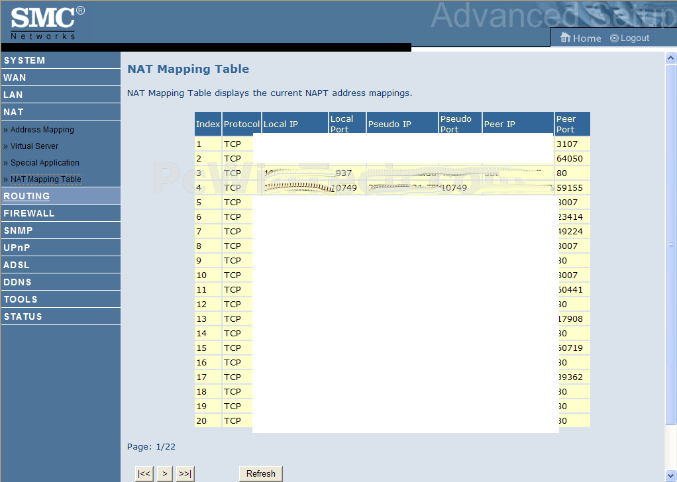
Task: Click scrollbar up arrow
Action: click(670, 58)
